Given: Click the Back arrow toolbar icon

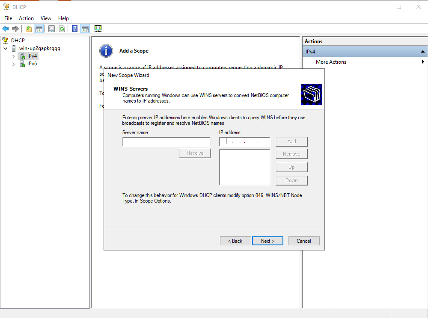Looking at the screenshot, I should (6, 29).
